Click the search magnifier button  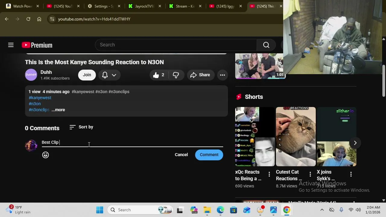[266, 45]
